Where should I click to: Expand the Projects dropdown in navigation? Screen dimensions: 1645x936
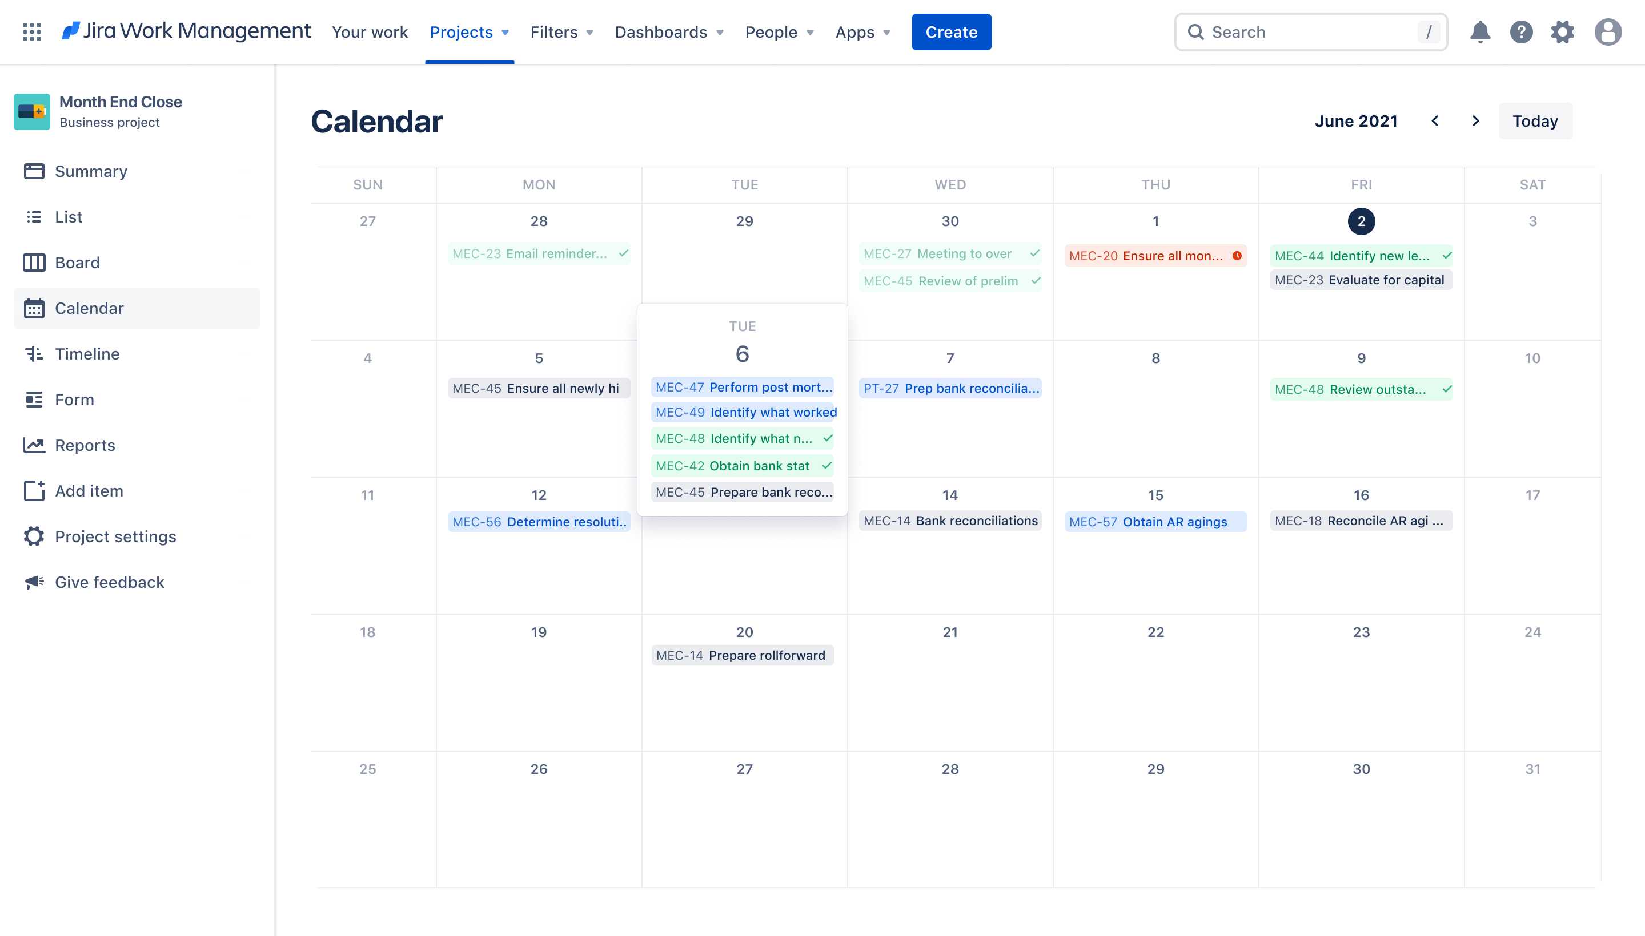pos(469,31)
